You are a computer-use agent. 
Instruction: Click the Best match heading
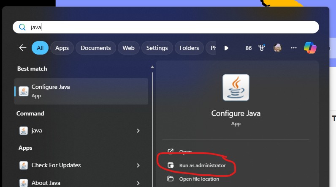[x=32, y=69]
